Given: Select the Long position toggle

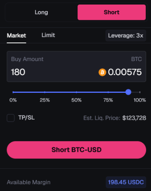Looking at the screenshot, I should click(x=41, y=12).
